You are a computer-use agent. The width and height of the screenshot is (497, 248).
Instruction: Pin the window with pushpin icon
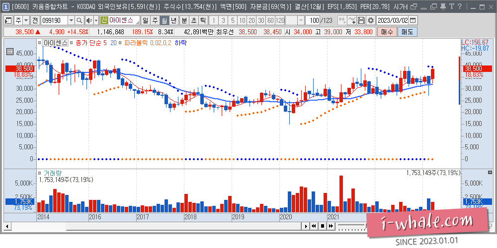click(x=443, y=6)
